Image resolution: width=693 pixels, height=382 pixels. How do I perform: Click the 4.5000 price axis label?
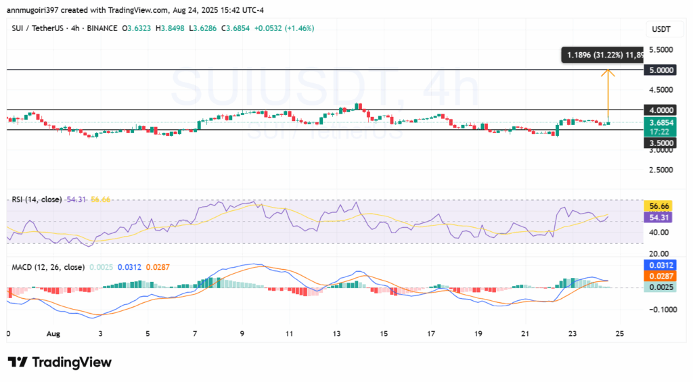(x=661, y=90)
